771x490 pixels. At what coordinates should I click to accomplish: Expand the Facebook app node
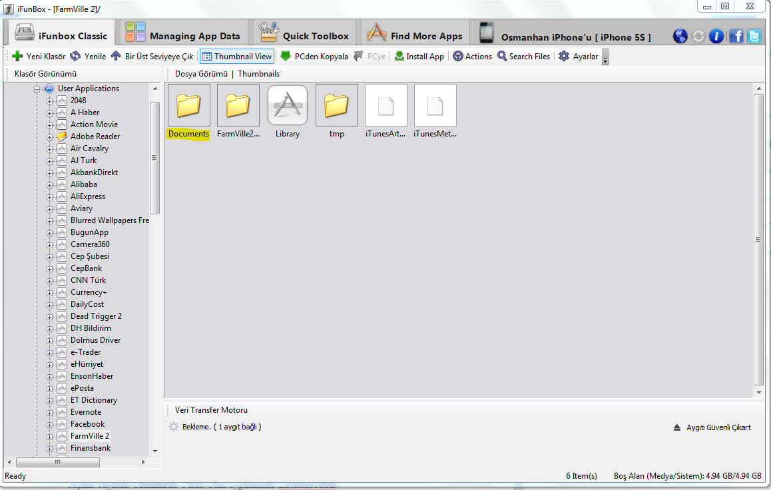[x=49, y=425]
